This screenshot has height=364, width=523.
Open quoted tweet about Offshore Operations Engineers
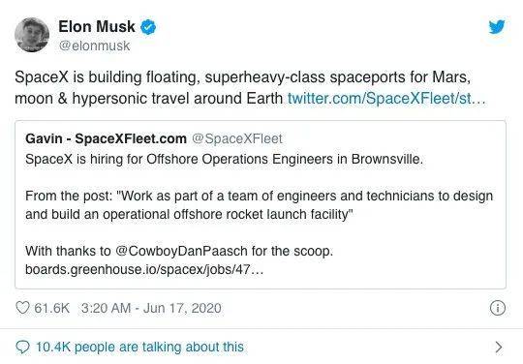pos(261,204)
